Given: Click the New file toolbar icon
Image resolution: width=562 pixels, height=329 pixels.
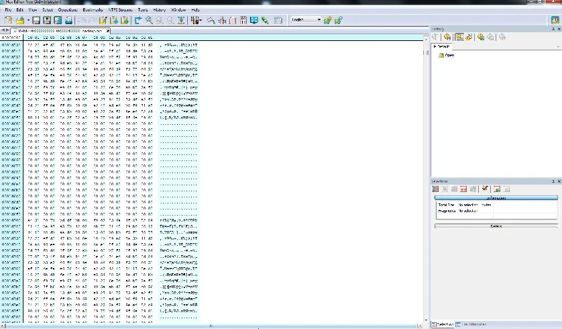Looking at the screenshot, I should (x=9, y=20).
